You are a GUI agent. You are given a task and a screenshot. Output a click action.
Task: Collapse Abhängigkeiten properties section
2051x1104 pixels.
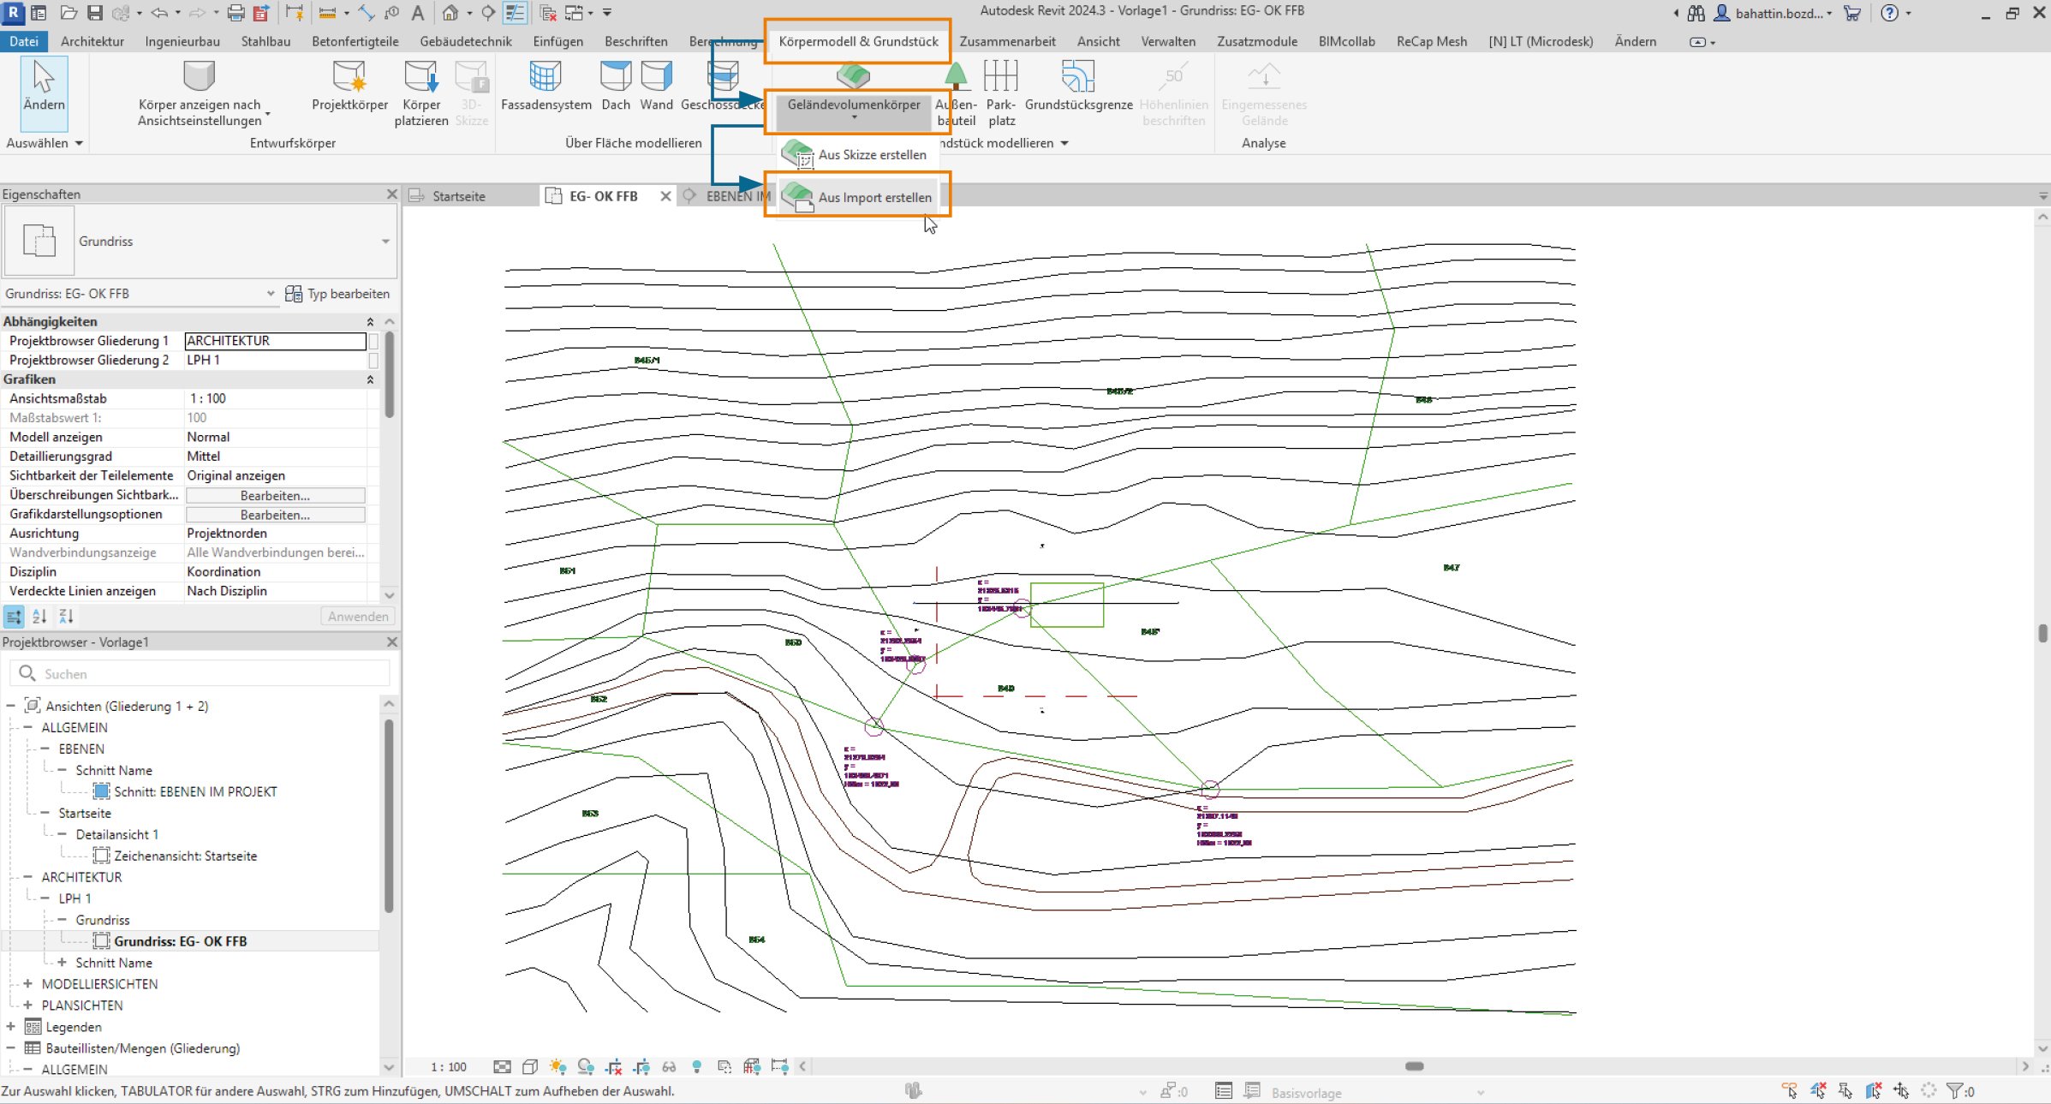point(370,322)
